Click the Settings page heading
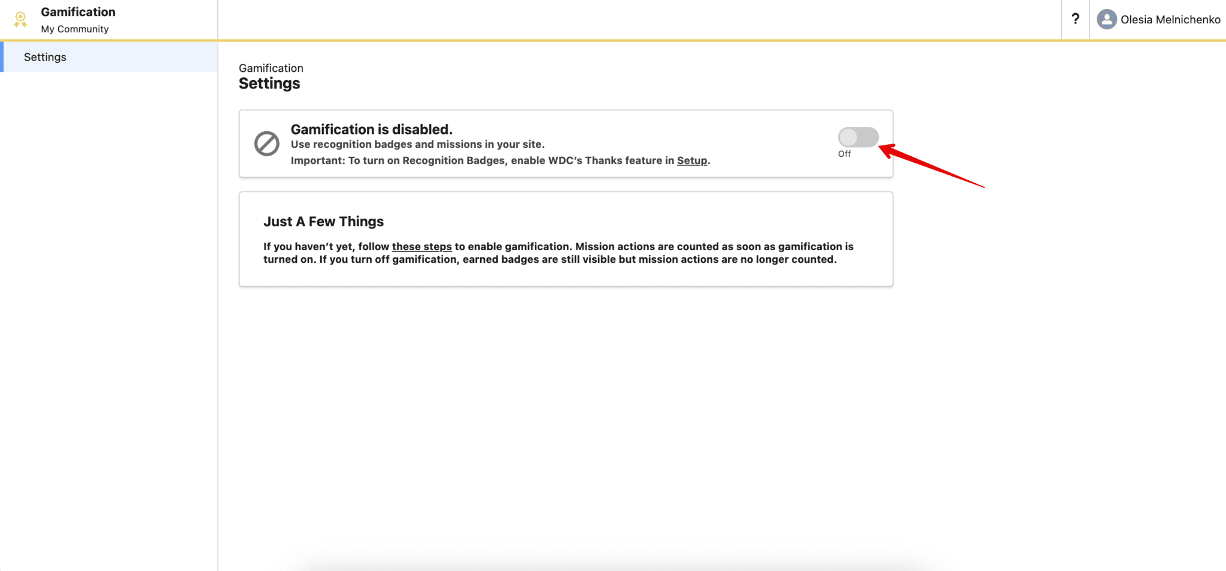1226x571 pixels. coord(269,84)
